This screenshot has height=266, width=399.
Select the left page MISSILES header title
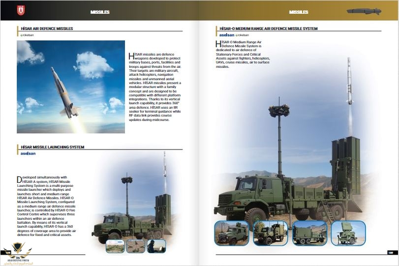pos(100,12)
